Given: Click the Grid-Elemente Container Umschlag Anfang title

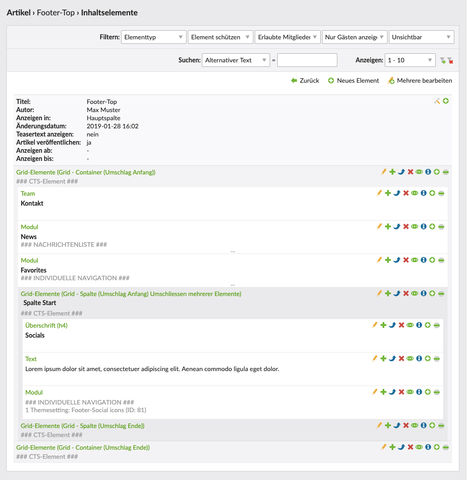Looking at the screenshot, I should (86, 172).
